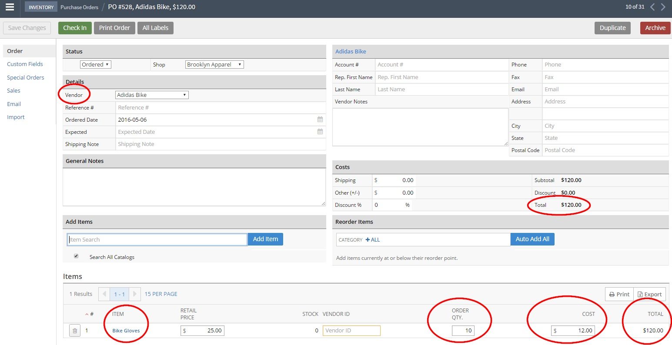Open Sales sidebar tab

(13, 90)
